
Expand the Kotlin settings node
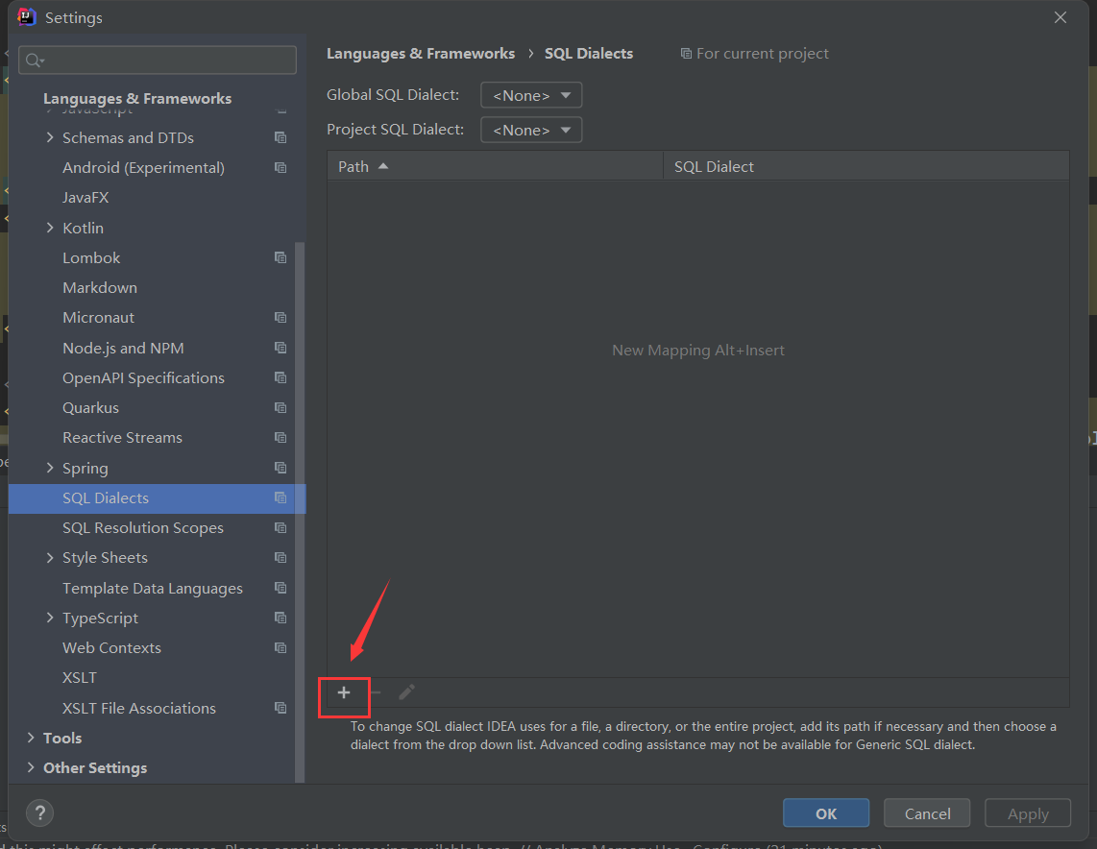point(50,228)
